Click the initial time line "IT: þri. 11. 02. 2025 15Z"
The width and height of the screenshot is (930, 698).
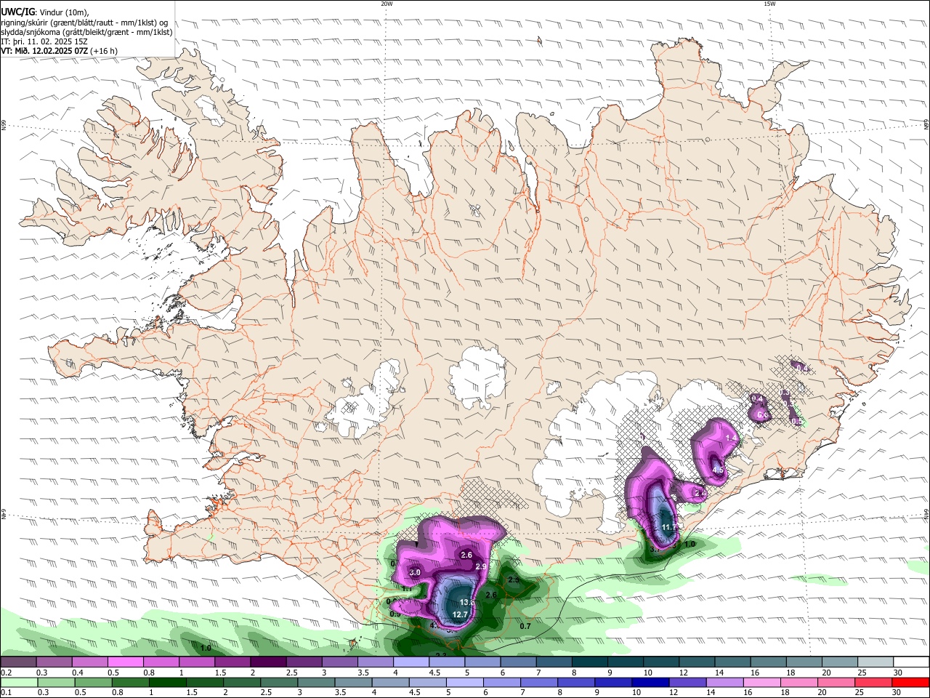[43, 41]
